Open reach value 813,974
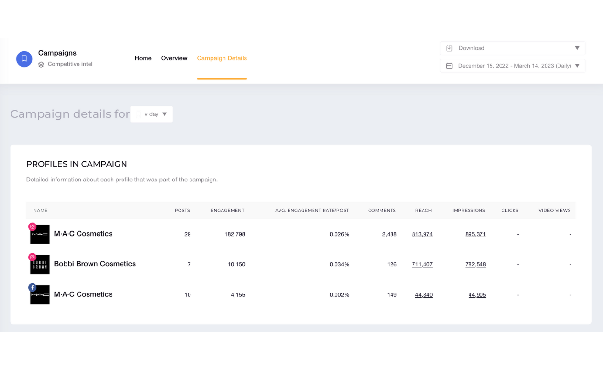This screenshot has width=603, height=383. pos(422,234)
